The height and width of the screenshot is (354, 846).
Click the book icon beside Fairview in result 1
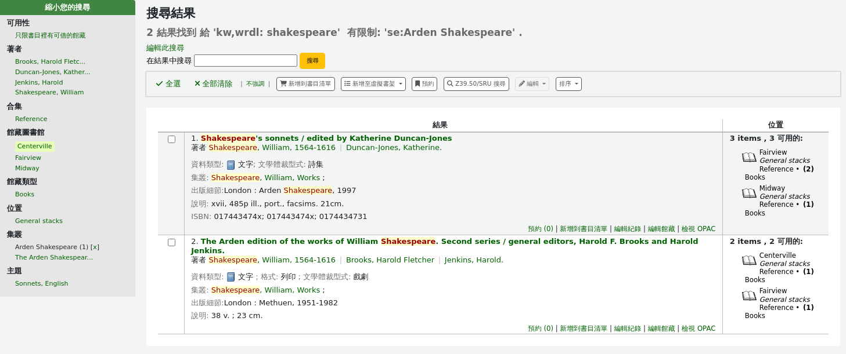click(749, 157)
